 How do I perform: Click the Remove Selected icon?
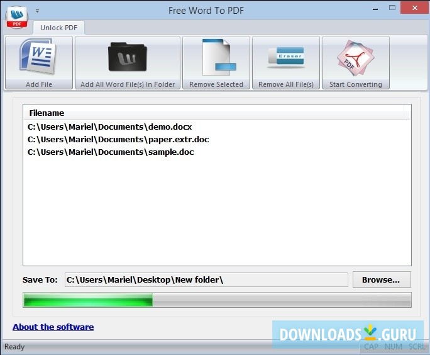(219, 57)
